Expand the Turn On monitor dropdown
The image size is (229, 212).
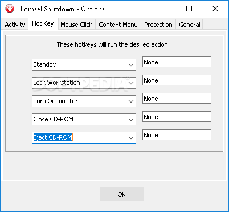131,101
